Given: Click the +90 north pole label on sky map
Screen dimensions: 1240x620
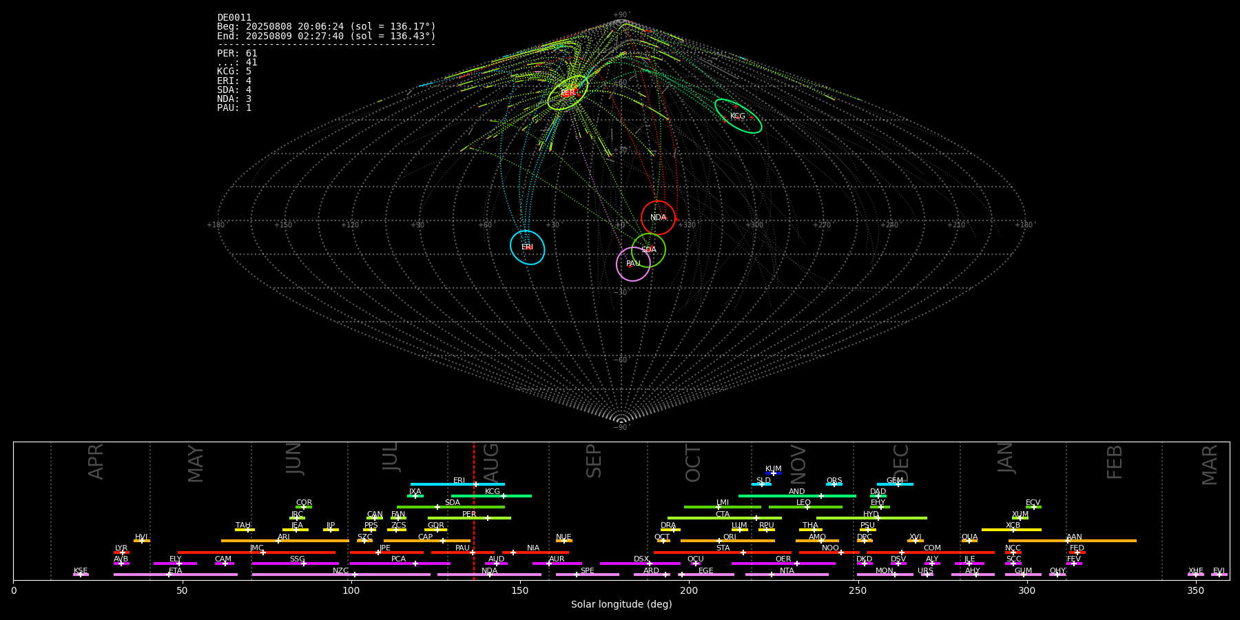Looking at the screenshot, I should (x=621, y=15).
